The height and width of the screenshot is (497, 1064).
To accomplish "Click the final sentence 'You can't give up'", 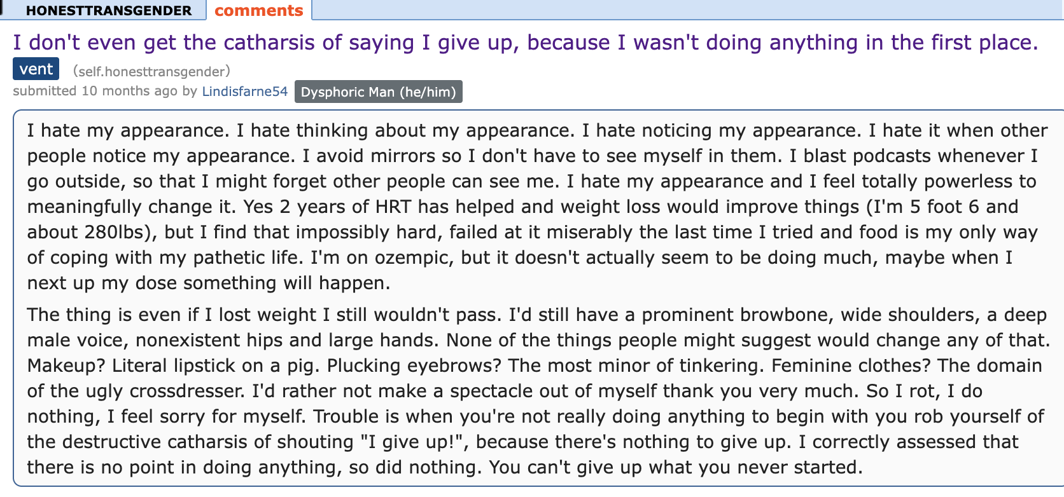I will pyautogui.click(x=675, y=467).
